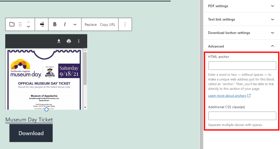Expand the PDF settings panel

[242, 6]
